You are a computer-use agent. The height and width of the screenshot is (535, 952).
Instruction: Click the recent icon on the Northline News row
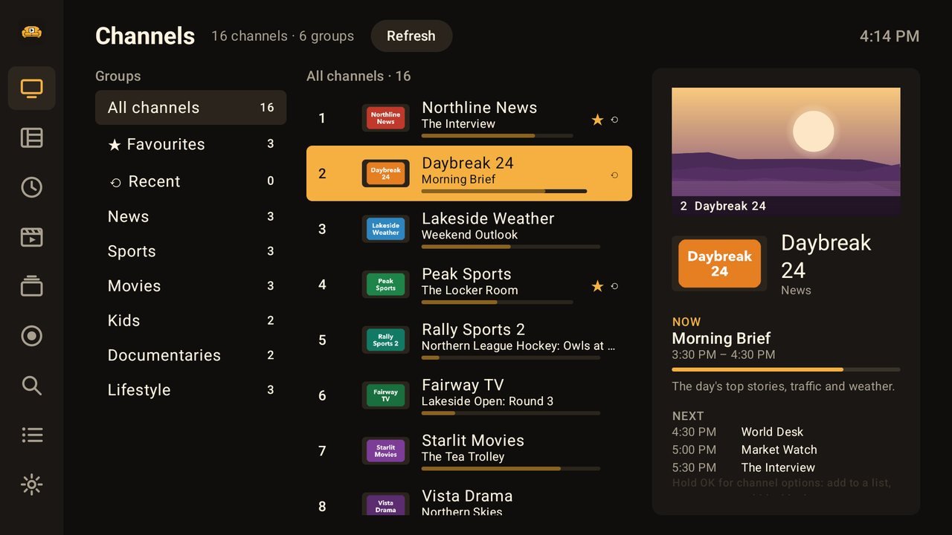point(614,120)
